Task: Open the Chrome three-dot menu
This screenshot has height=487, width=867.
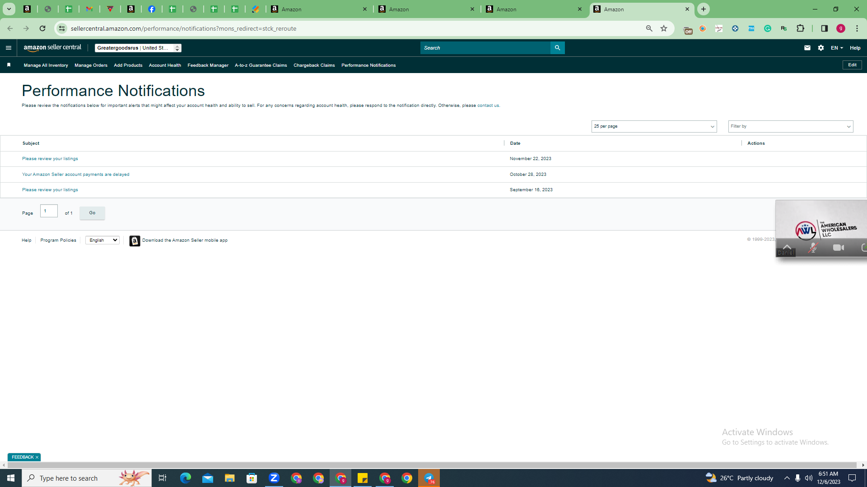Action: (857, 28)
